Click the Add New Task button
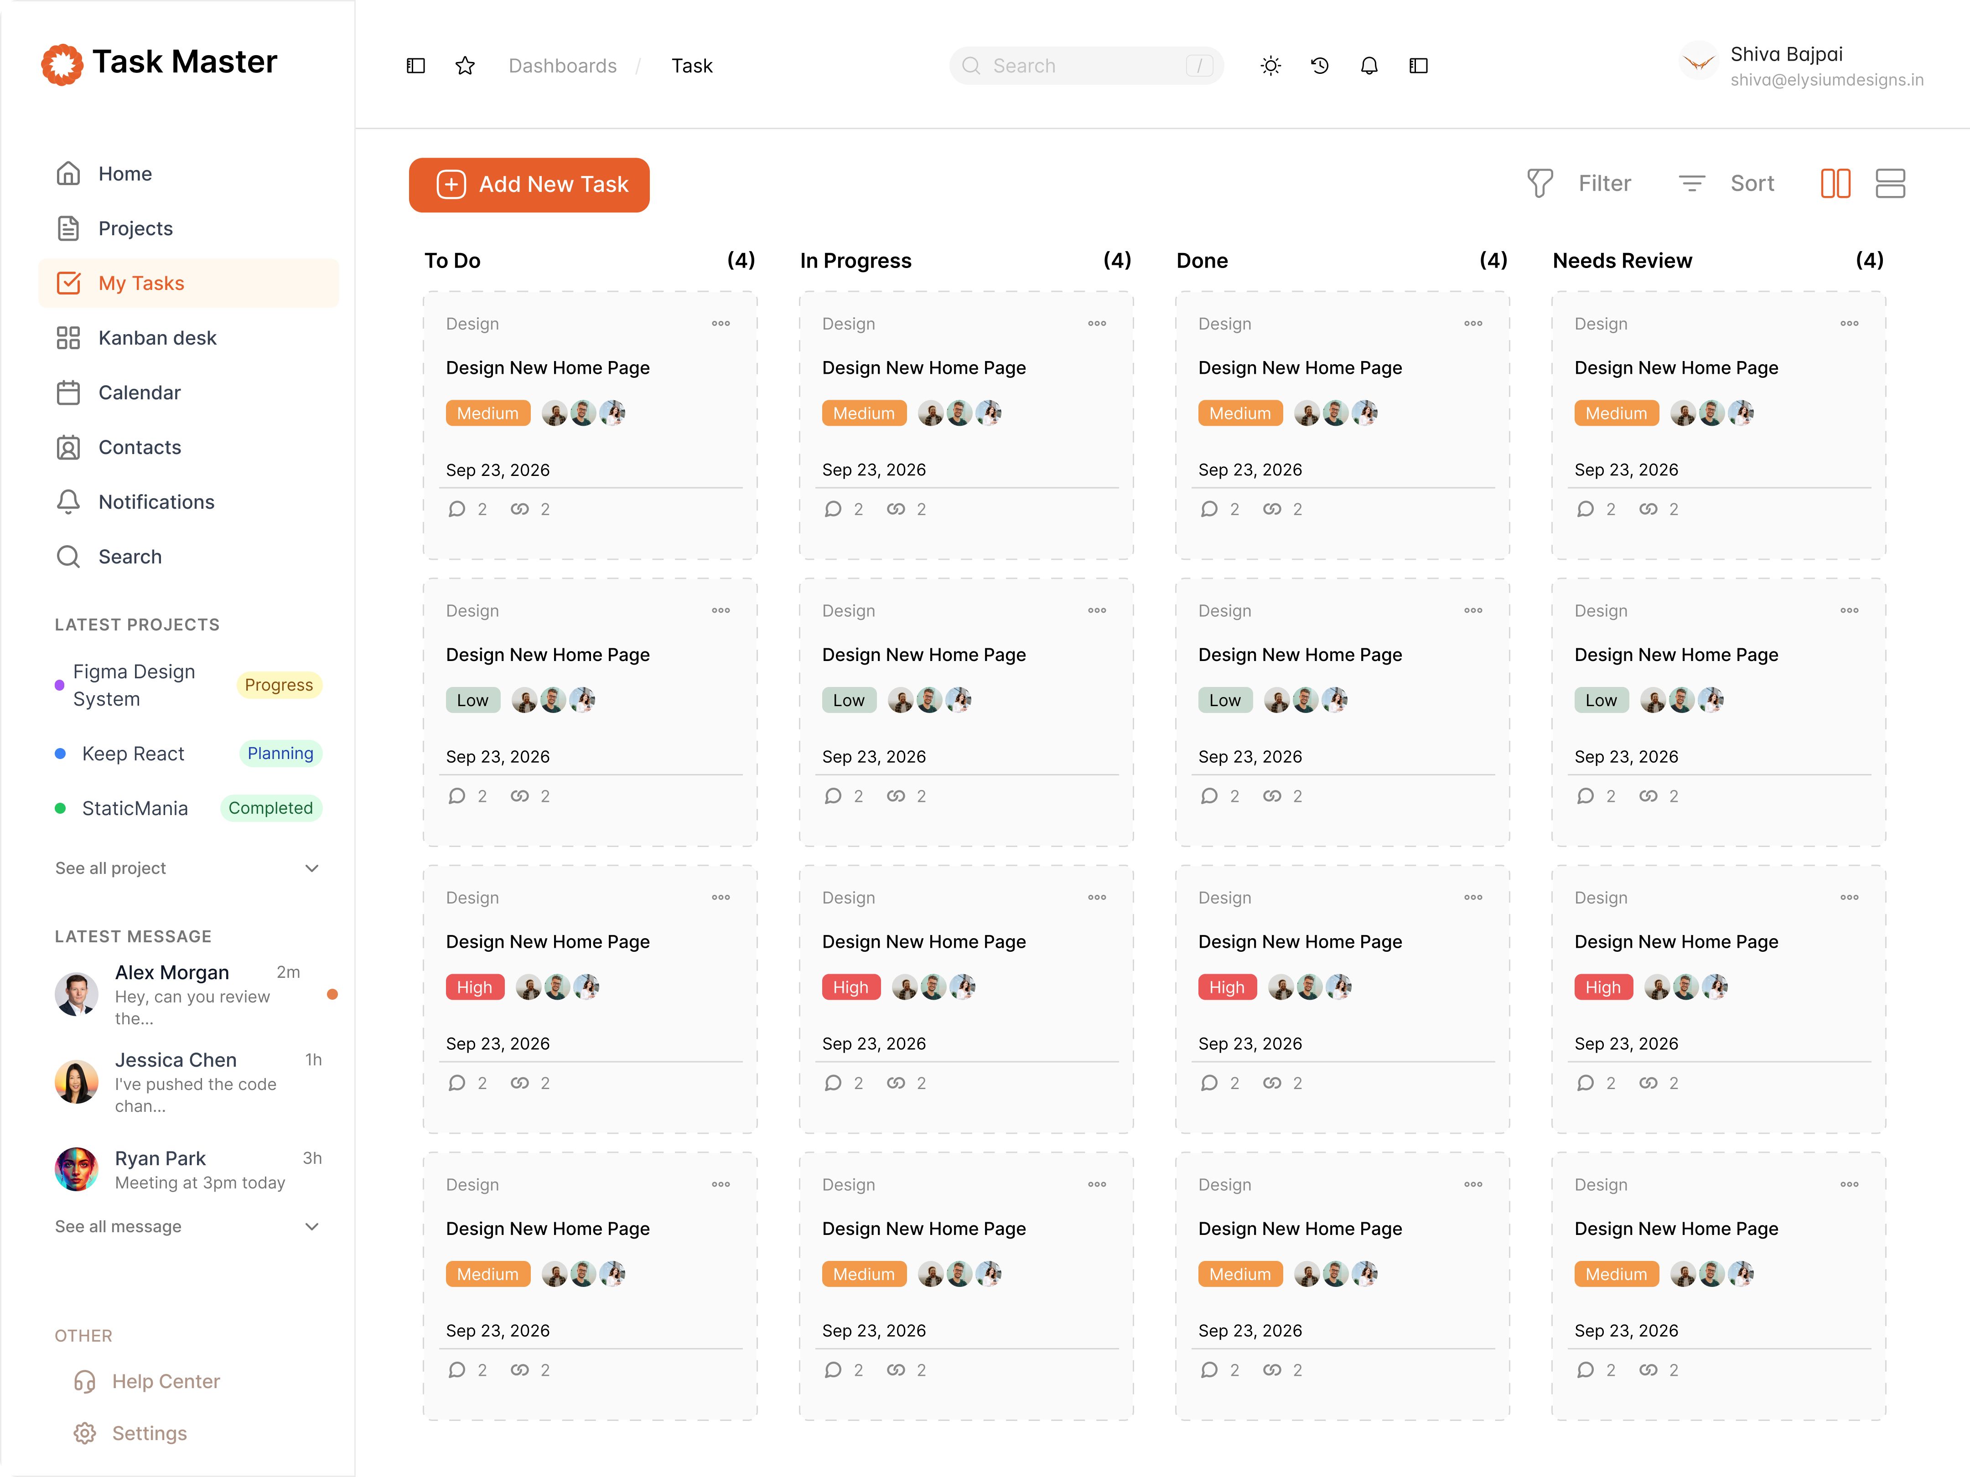The image size is (1970, 1477). (x=529, y=185)
